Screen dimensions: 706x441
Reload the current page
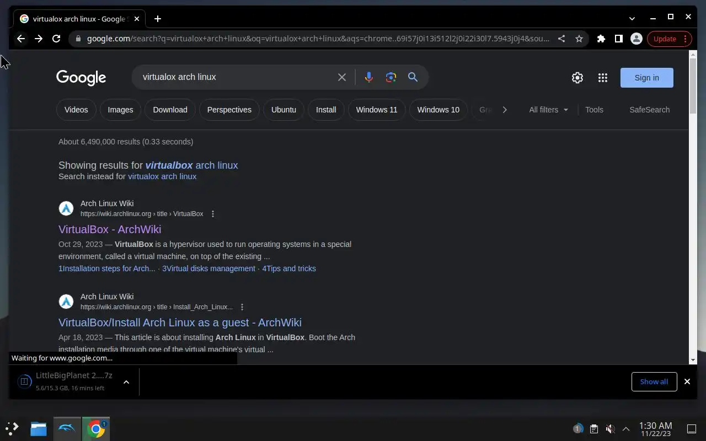pos(56,39)
